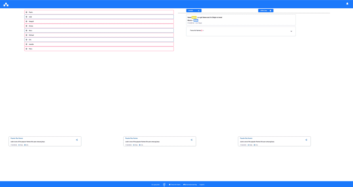Click the share icon on the right card
Image resolution: width=353 pixels, height=187 pixels.
306,140
